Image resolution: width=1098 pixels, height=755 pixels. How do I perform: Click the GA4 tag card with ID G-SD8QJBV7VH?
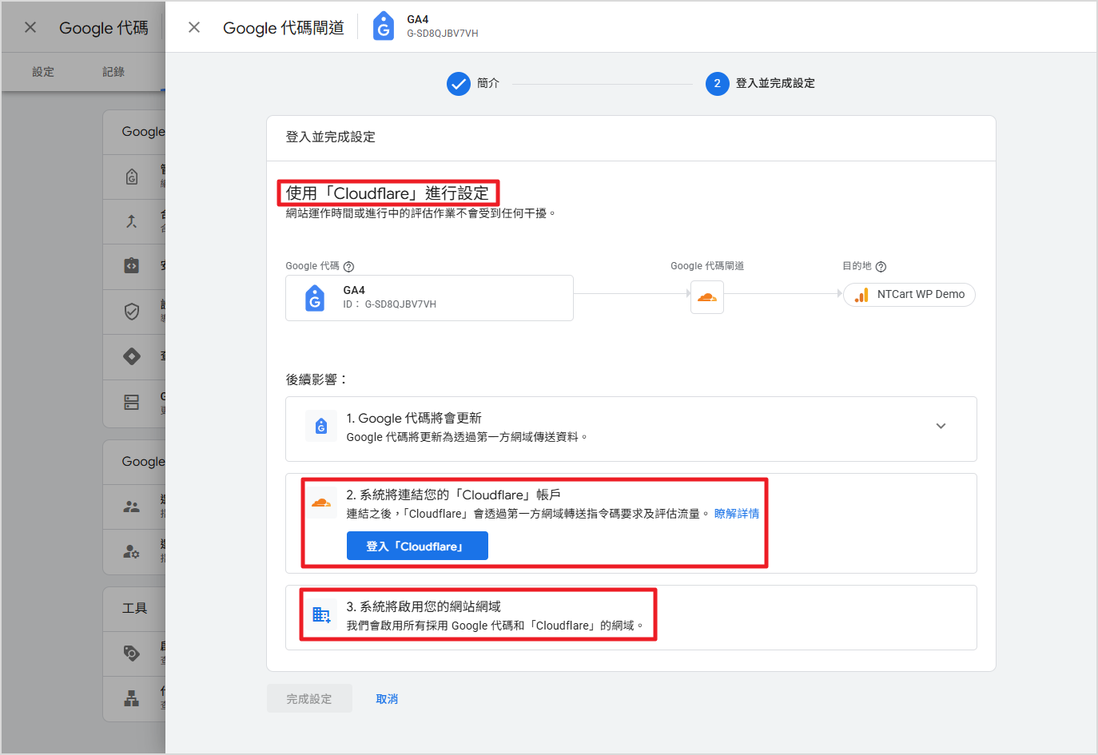coord(429,298)
